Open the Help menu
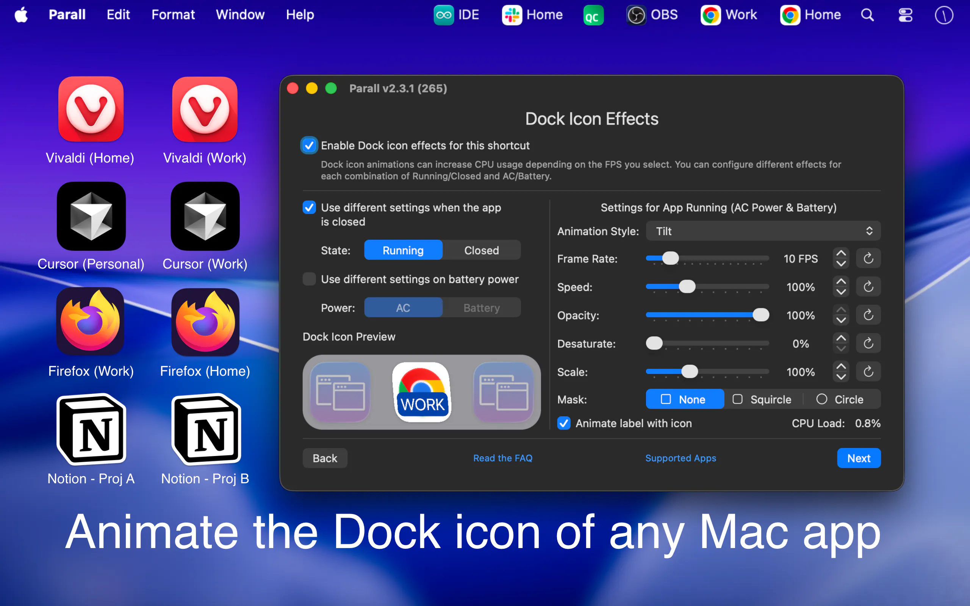 [300, 15]
